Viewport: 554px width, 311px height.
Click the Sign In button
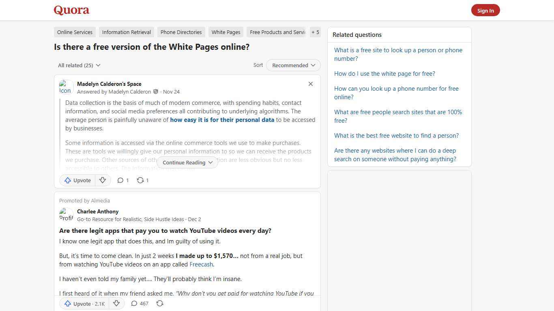pos(485,10)
